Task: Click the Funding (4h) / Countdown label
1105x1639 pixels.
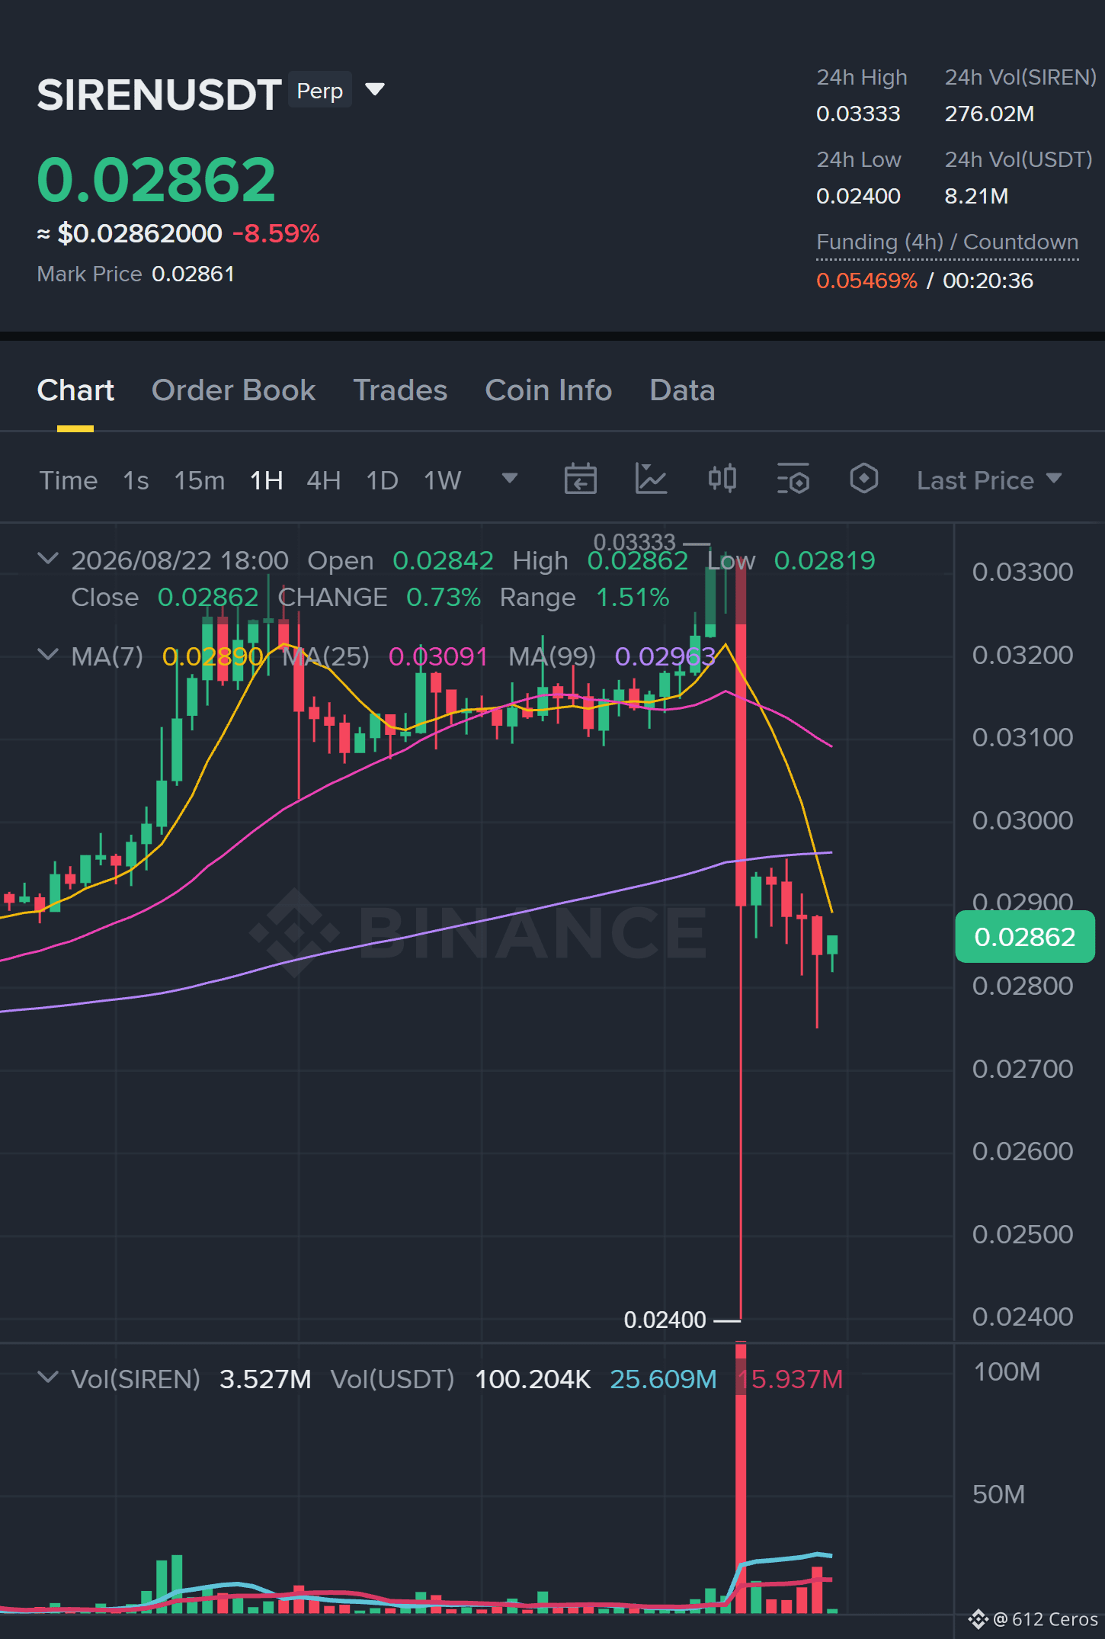Action: (x=947, y=242)
